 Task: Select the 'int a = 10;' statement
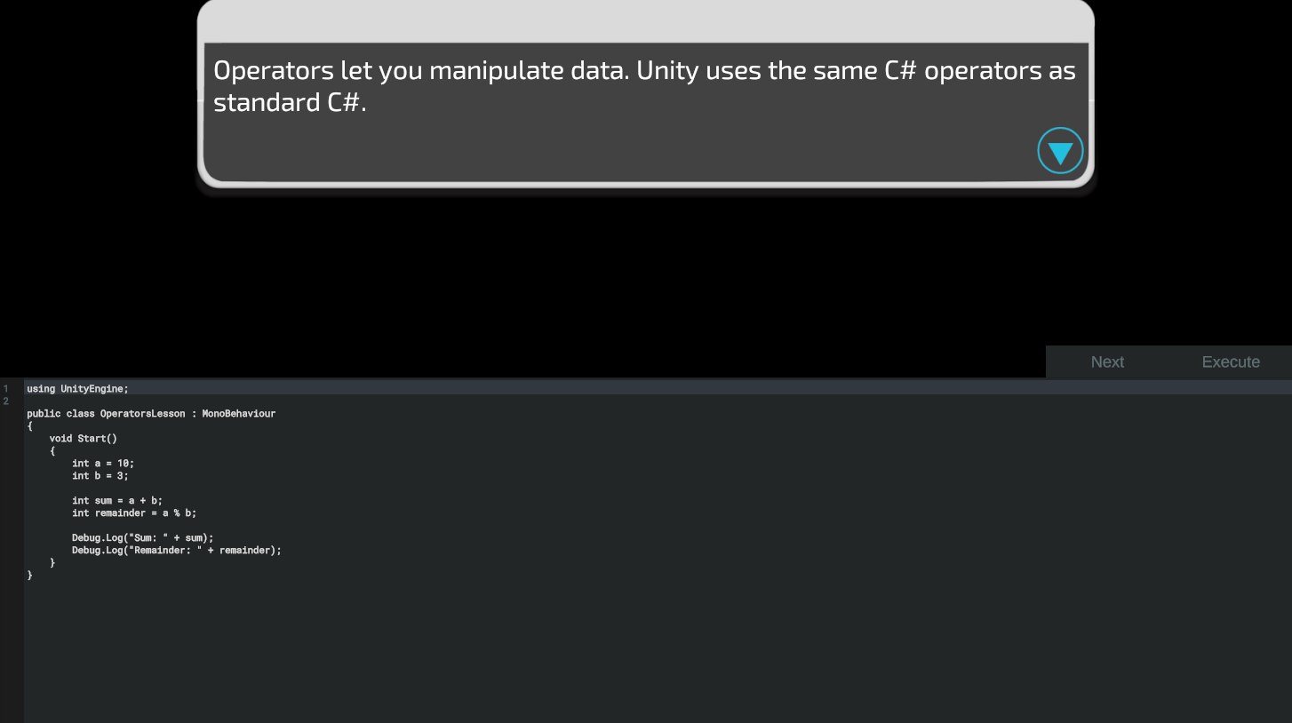coord(102,463)
